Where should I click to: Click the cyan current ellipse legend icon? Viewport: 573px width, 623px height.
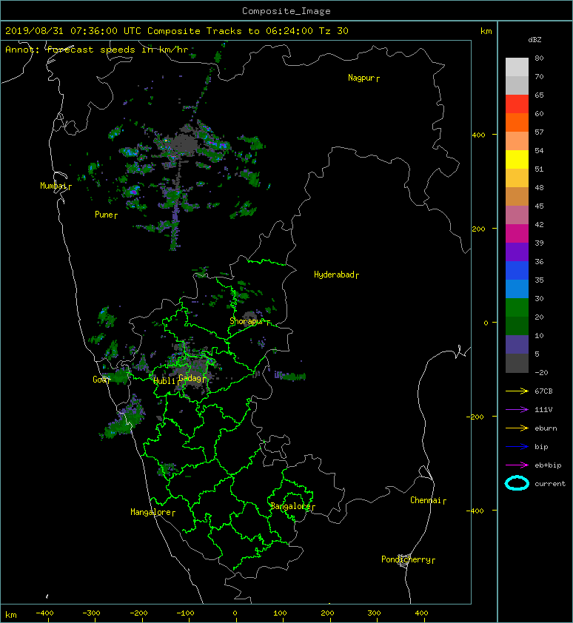[517, 483]
